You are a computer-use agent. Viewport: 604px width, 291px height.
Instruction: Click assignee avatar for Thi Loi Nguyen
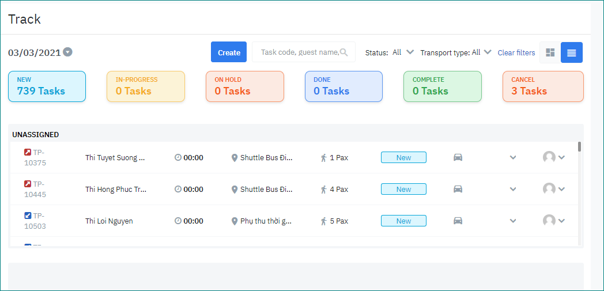click(x=549, y=221)
